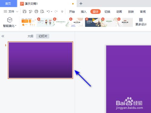Click the Save icon in the quick toolbar
Screen dimensions: 151x113
[x=24, y=11]
